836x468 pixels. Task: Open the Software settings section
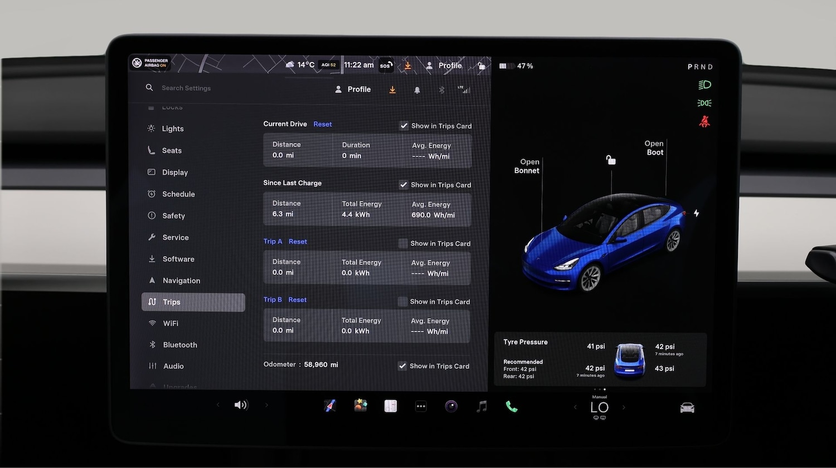coord(178,259)
